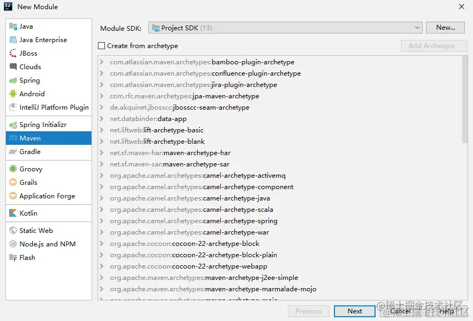Image resolution: width=473 pixels, height=321 pixels.
Task: Click the Flash folder icon
Action: click(x=13, y=257)
